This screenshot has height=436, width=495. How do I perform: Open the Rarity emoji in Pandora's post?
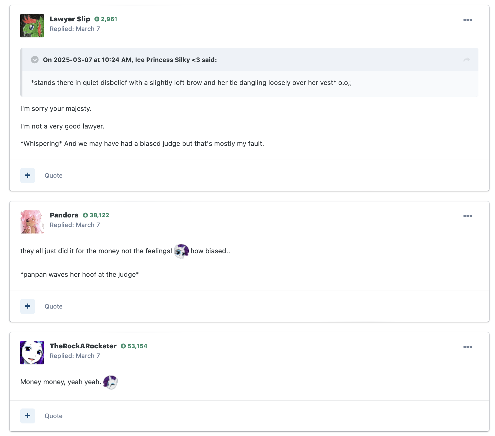(x=181, y=251)
